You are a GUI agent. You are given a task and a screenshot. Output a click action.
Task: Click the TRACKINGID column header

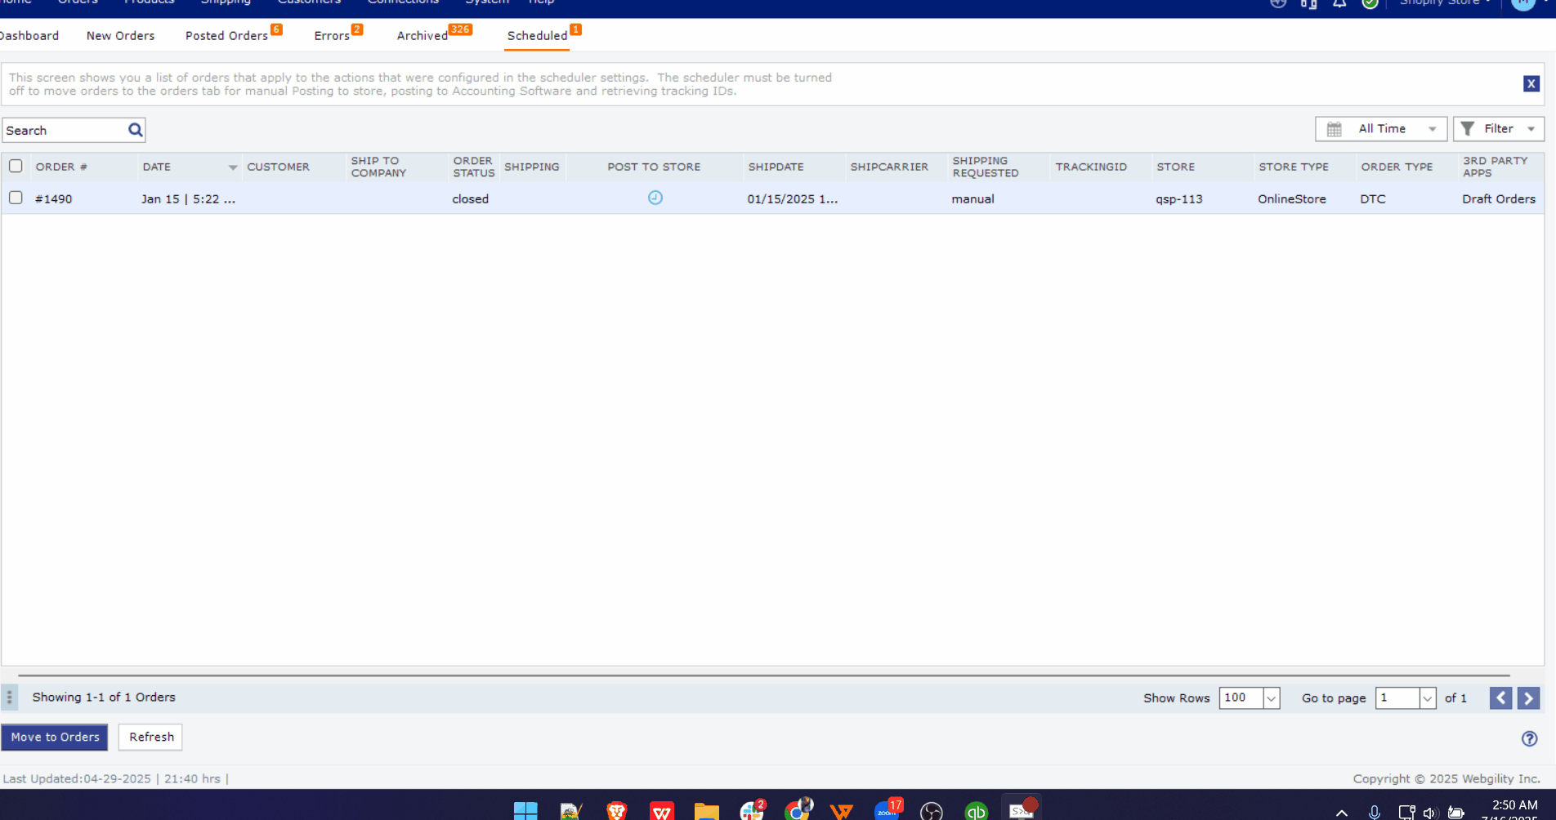pos(1090,167)
